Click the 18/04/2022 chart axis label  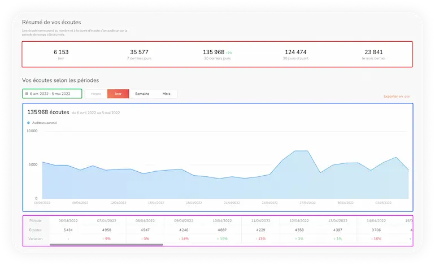pyautogui.click(x=194, y=203)
